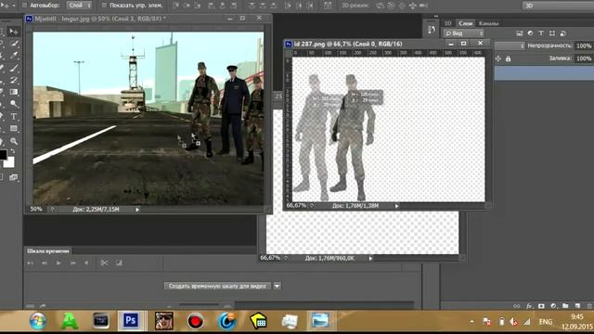Expand doc info arrow in back window

click(x=370, y=258)
